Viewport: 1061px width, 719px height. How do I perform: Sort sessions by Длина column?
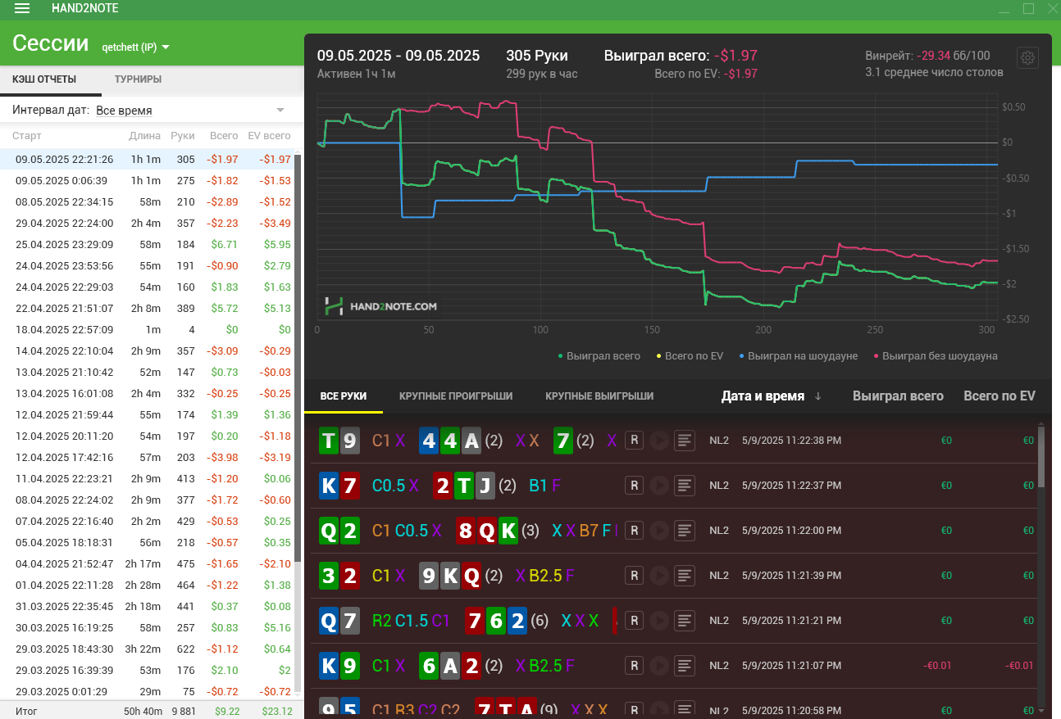click(145, 136)
